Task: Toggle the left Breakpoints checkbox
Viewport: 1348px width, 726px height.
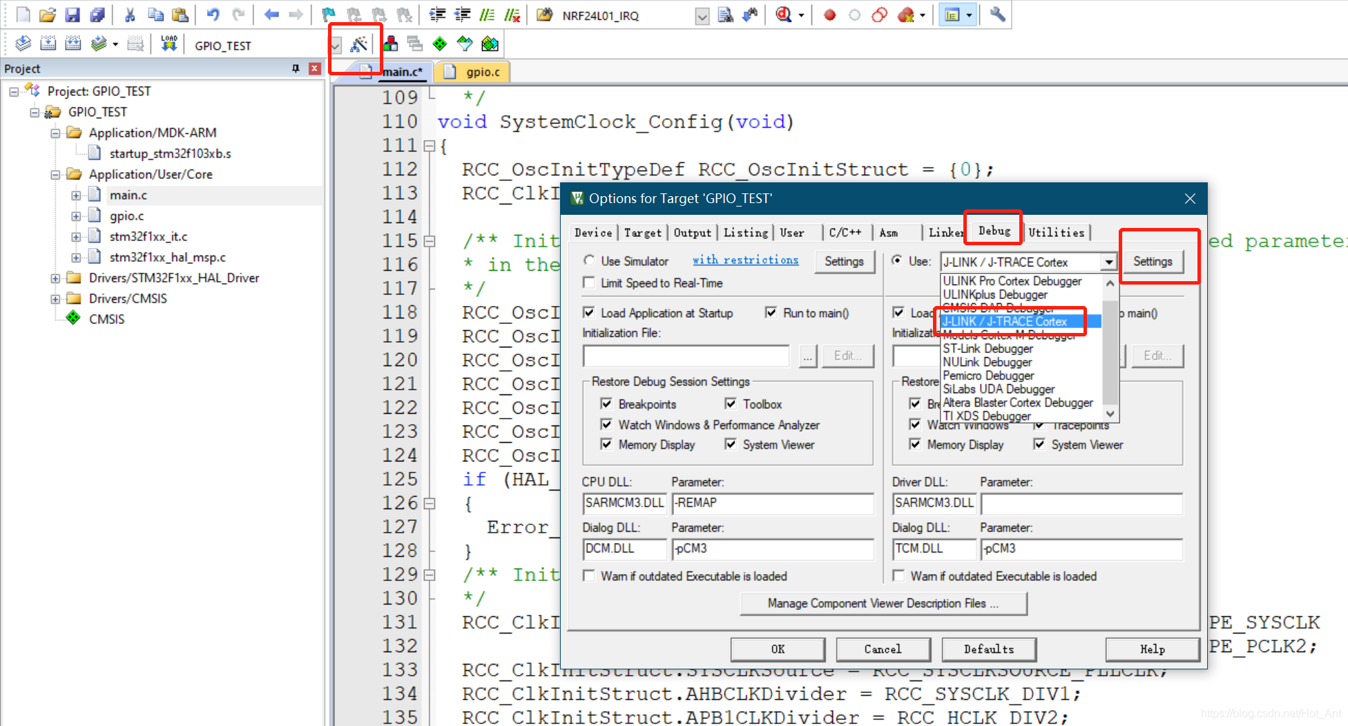Action: (x=606, y=403)
